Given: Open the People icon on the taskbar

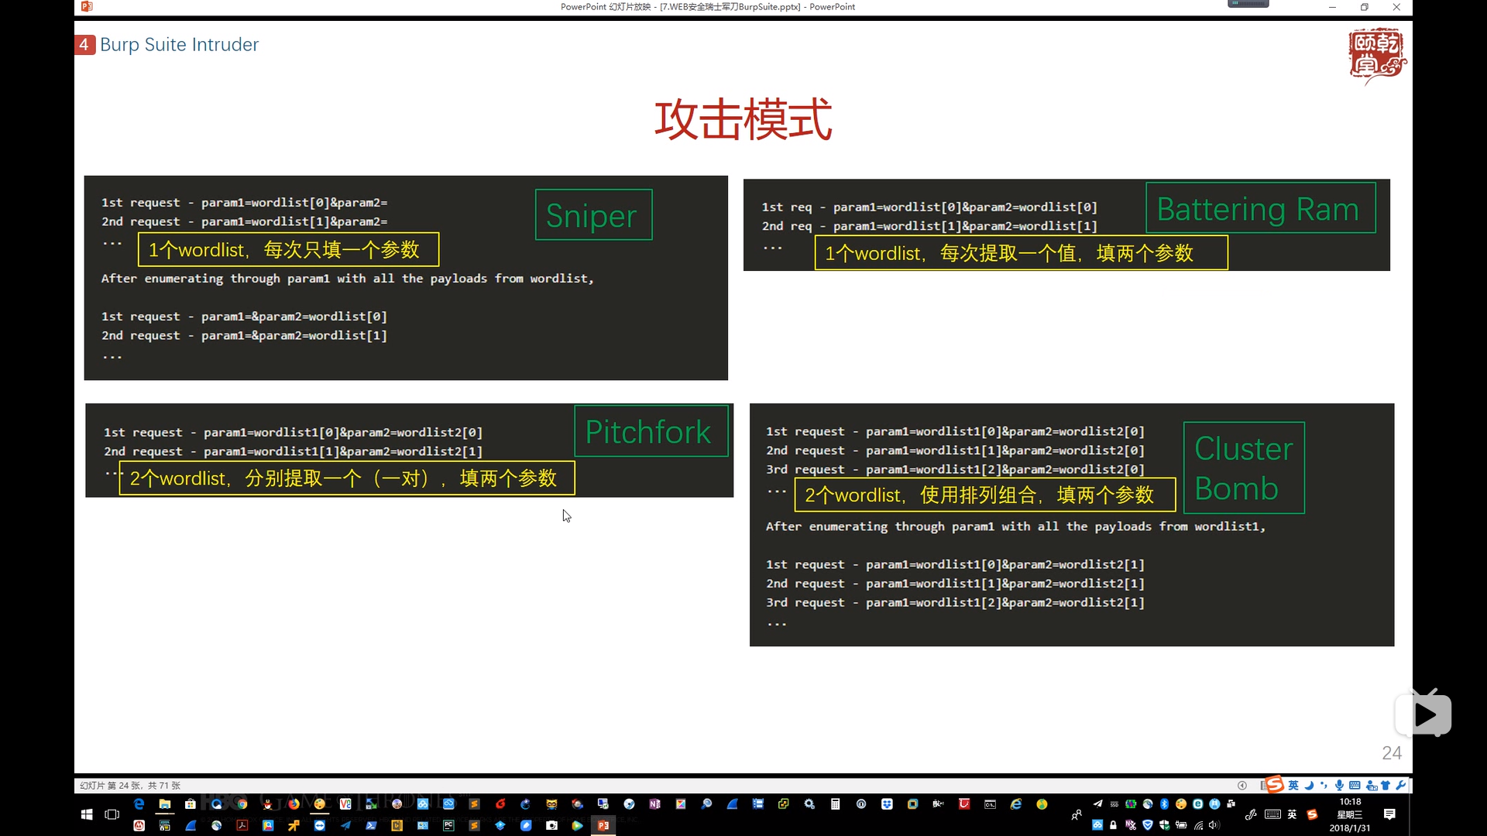Looking at the screenshot, I should (x=1077, y=814).
